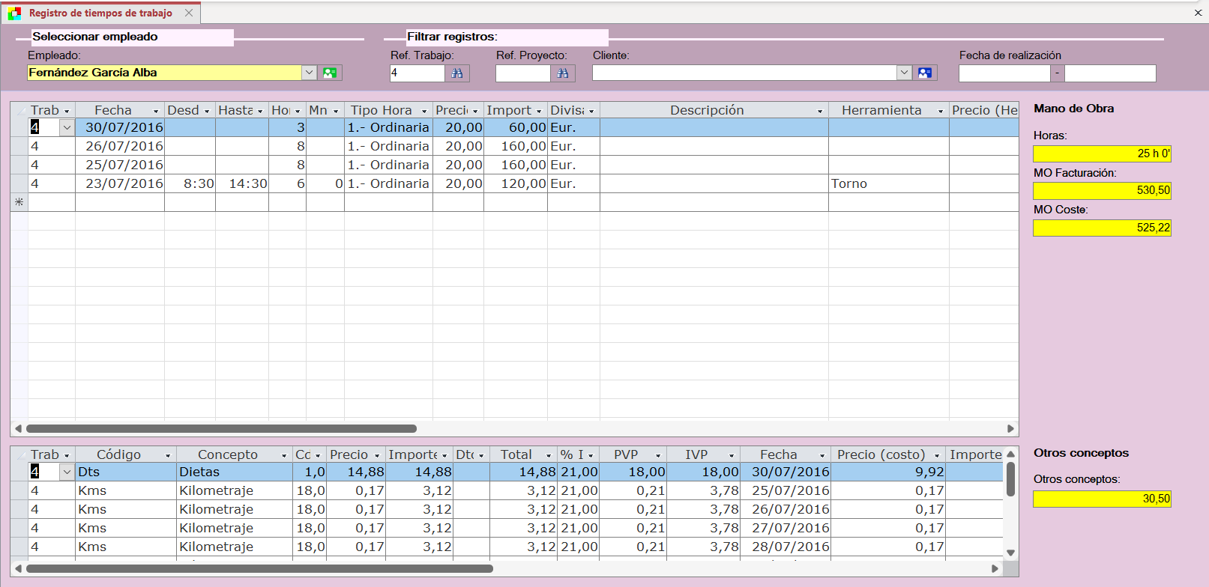The width and height of the screenshot is (1209, 587).
Task: Open the Trab dropdown in the first work row
Action: (67, 127)
